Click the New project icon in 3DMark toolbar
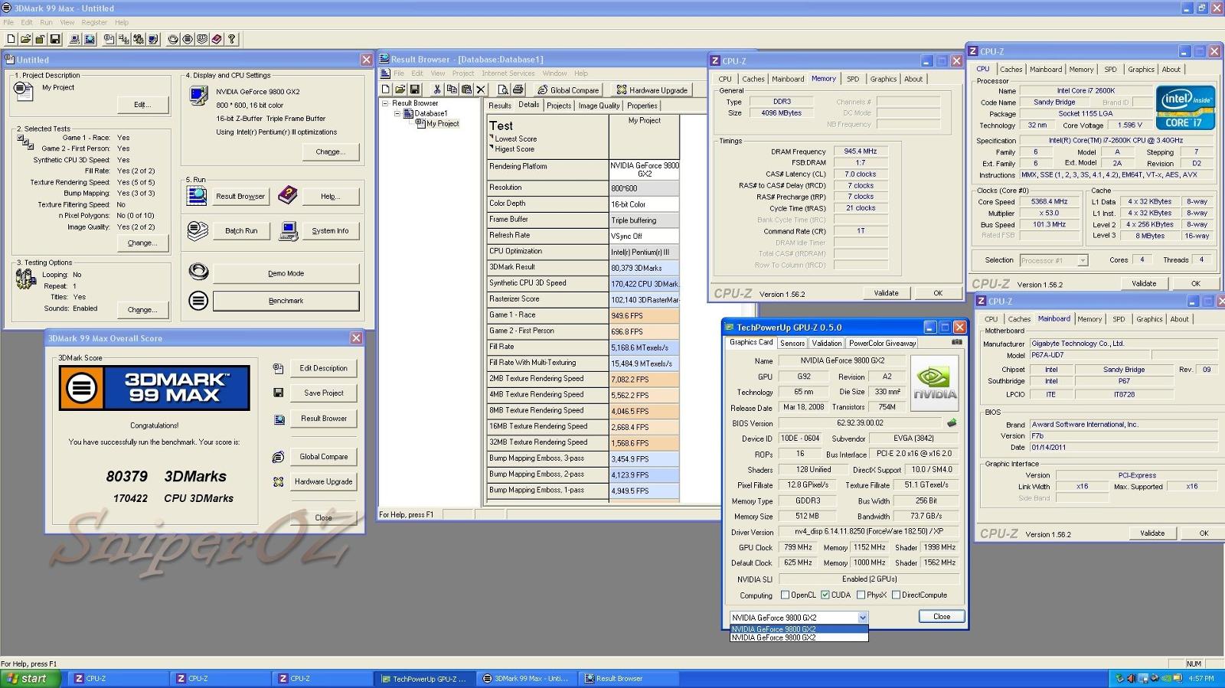The height and width of the screenshot is (688, 1225). (11, 38)
